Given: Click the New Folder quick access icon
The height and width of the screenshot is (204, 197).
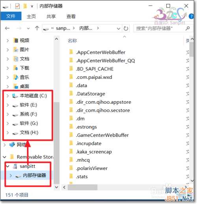Looking at the screenshot, I should point(25,6).
